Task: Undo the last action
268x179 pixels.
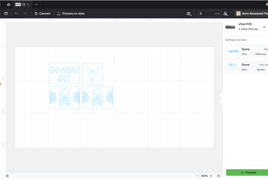Action: coord(16,13)
